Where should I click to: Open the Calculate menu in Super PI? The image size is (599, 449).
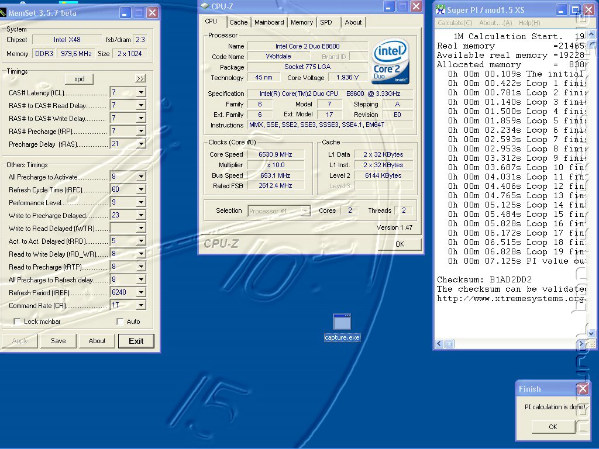455,23
